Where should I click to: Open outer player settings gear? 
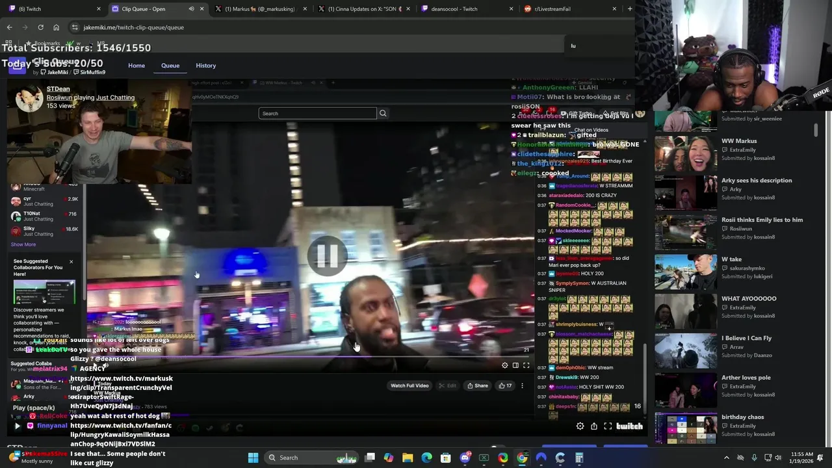coord(580,426)
